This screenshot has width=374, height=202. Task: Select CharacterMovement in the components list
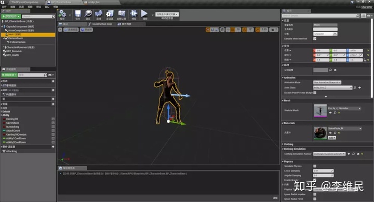pyautogui.click(x=20, y=47)
